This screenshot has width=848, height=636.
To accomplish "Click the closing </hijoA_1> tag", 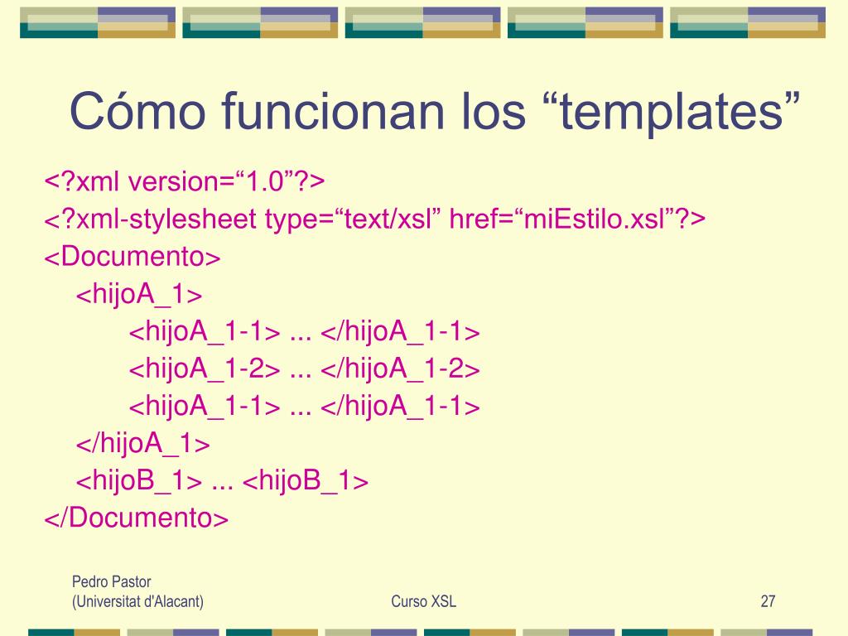I will pos(142,444).
